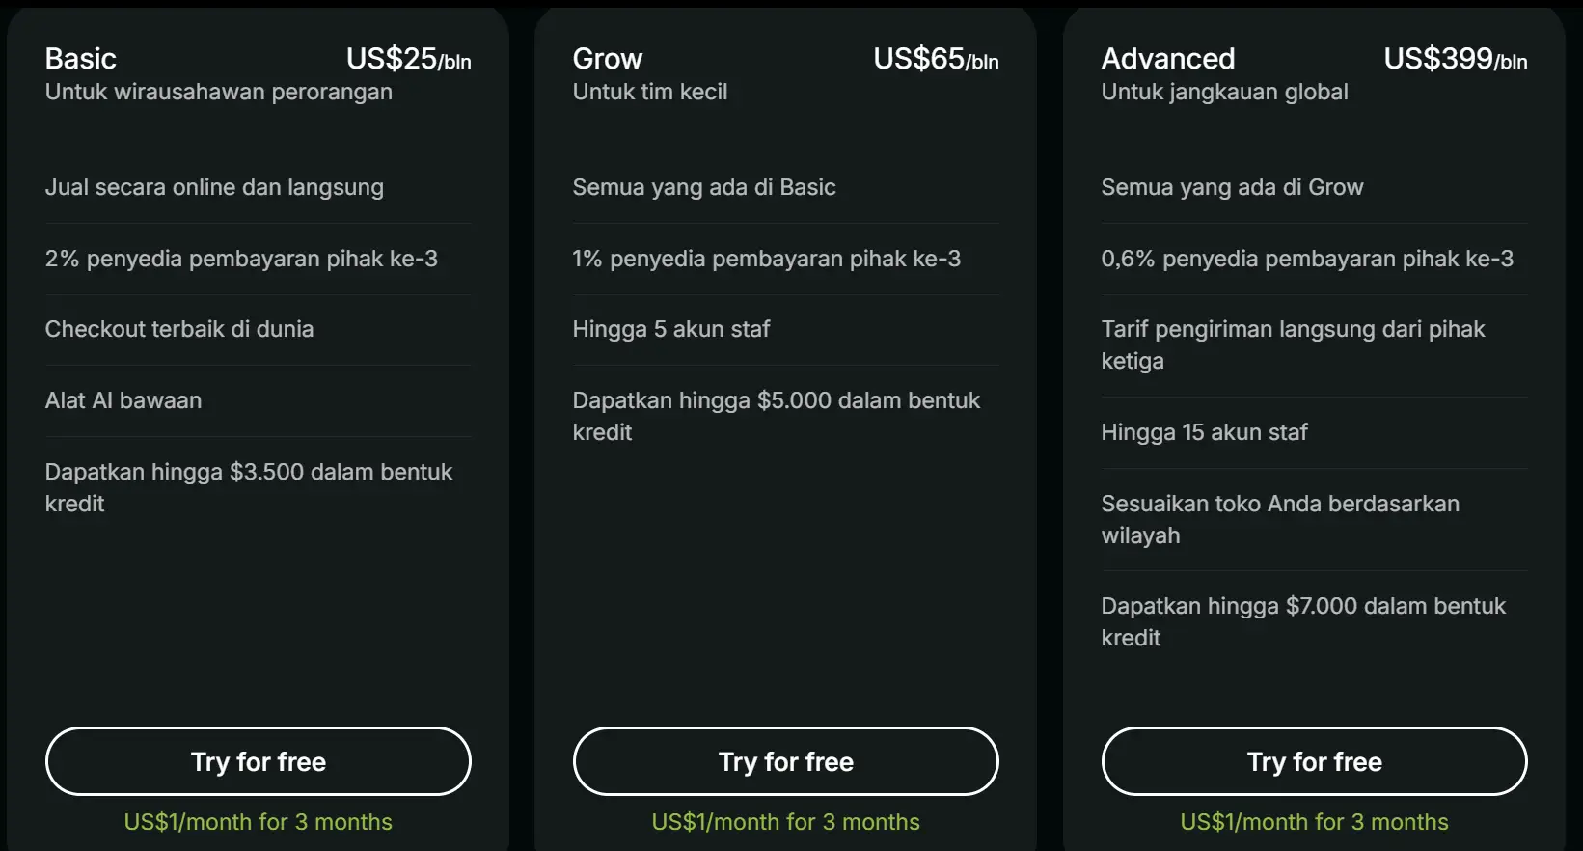Click "Semua yang ada di Basic" line
Viewport: 1583px width, 851px height.
(704, 187)
